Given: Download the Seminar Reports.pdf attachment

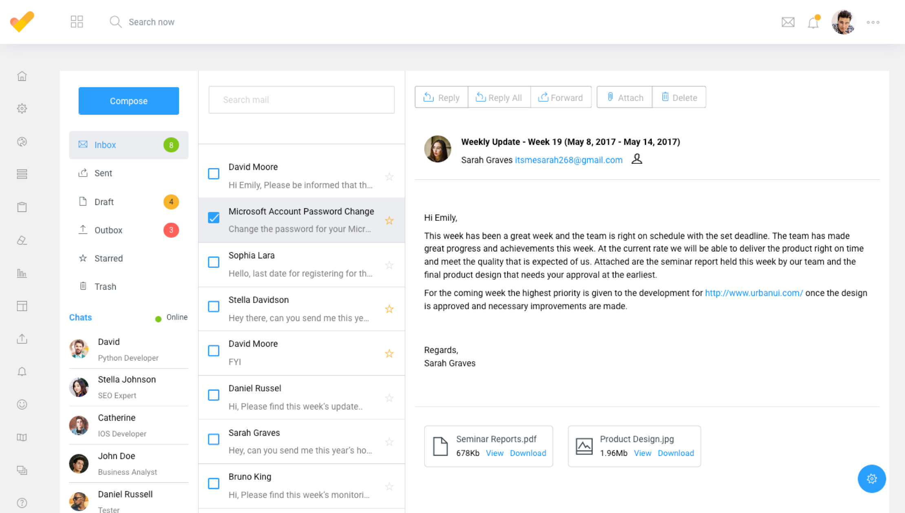Looking at the screenshot, I should point(528,453).
